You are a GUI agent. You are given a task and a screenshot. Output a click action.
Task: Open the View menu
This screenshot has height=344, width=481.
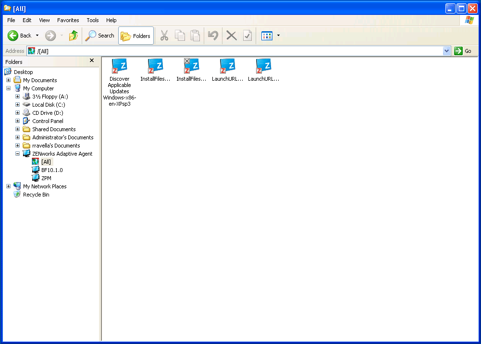[44, 20]
